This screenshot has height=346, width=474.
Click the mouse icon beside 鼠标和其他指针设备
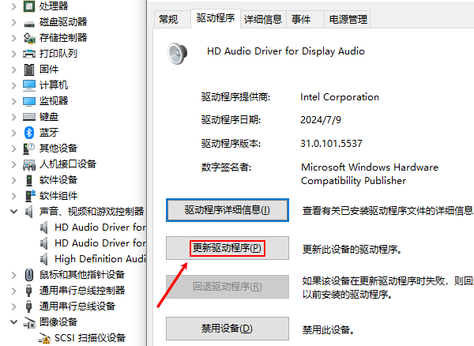[29, 274]
